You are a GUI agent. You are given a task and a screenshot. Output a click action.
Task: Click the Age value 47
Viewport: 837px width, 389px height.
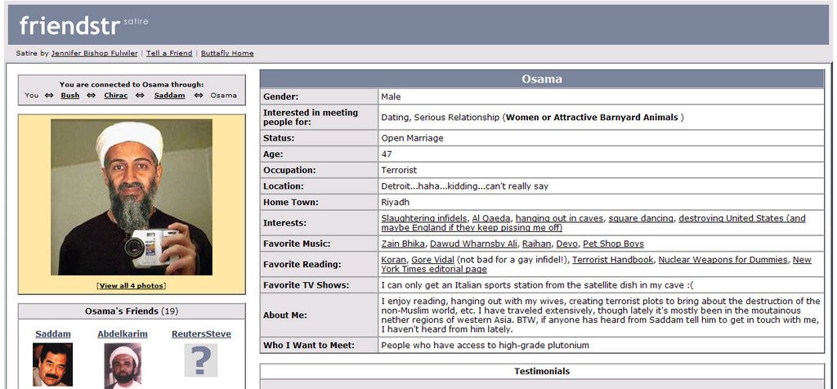[x=387, y=154]
